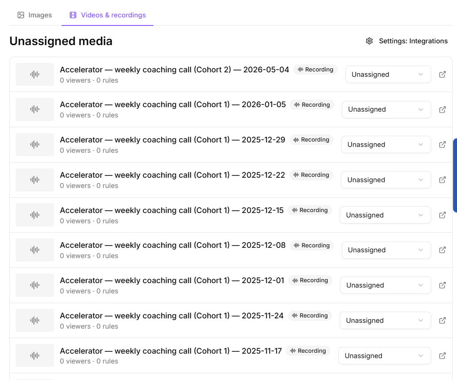
Task: Open the Cohort 1 call titled 2026-01-05
Action: [173, 104]
